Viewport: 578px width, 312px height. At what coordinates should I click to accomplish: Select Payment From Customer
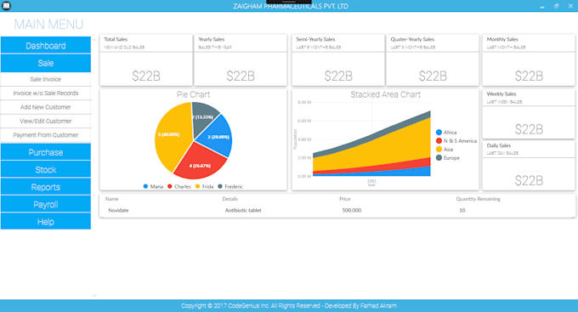[x=46, y=135]
